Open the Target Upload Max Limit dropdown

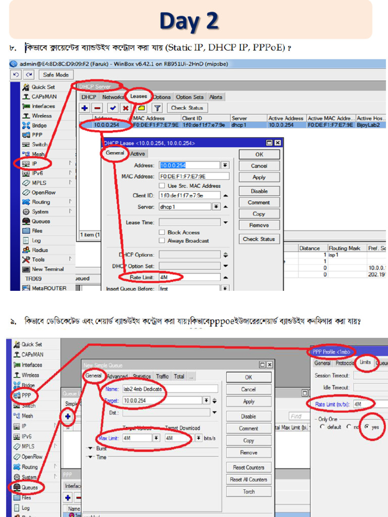pos(156,438)
